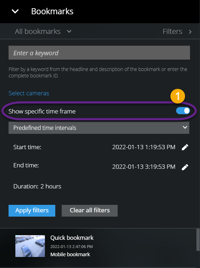The image size is (200, 268).
Task: Edit end time with the pencil icon
Action: point(185,167)
